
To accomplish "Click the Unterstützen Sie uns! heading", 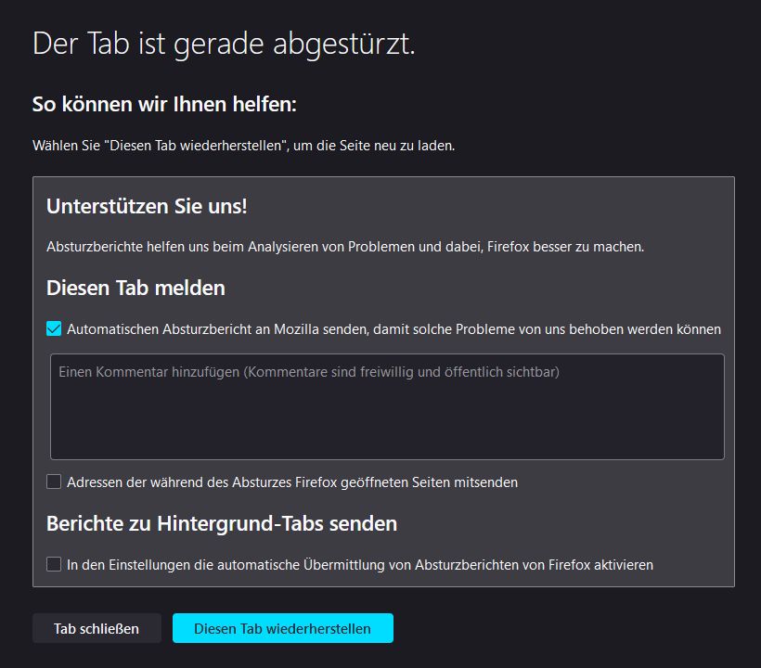I will [147, 206].
